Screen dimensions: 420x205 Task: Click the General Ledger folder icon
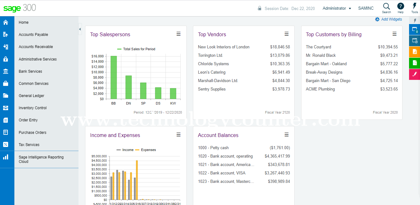point(6,96)
